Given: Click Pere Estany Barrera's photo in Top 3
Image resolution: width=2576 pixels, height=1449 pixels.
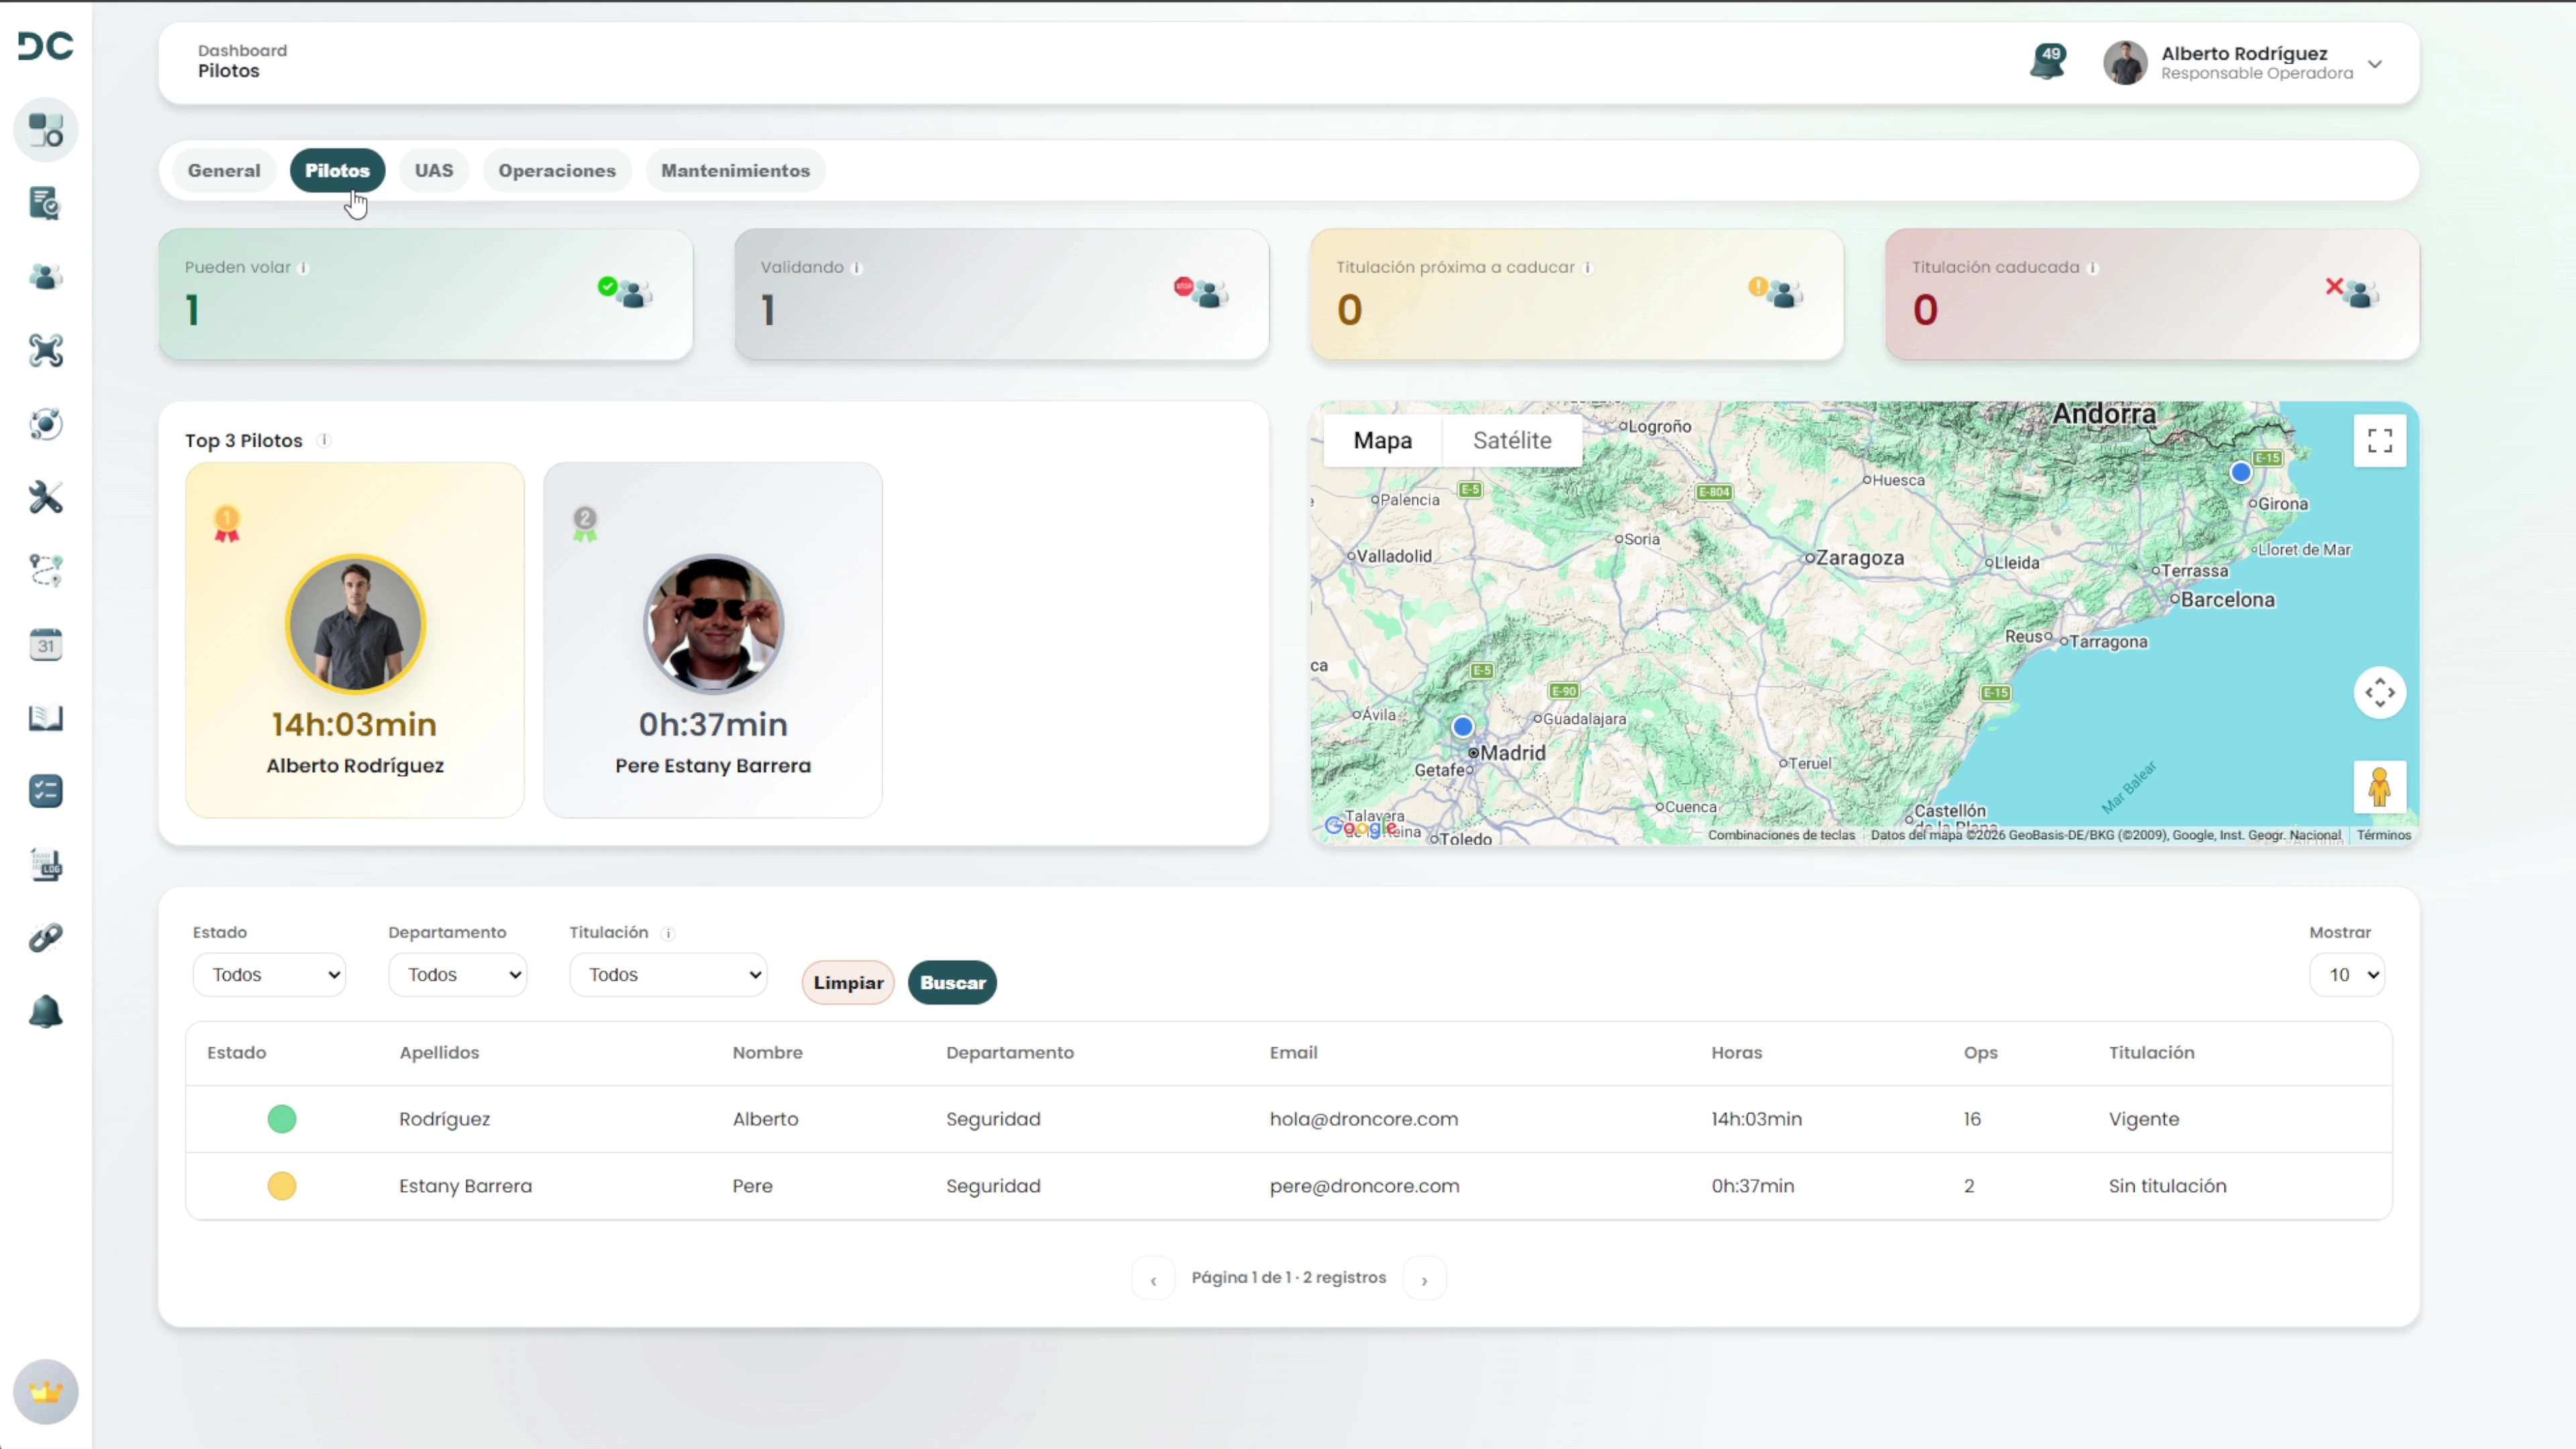Looking at the screenshot, I should [713, 624].
